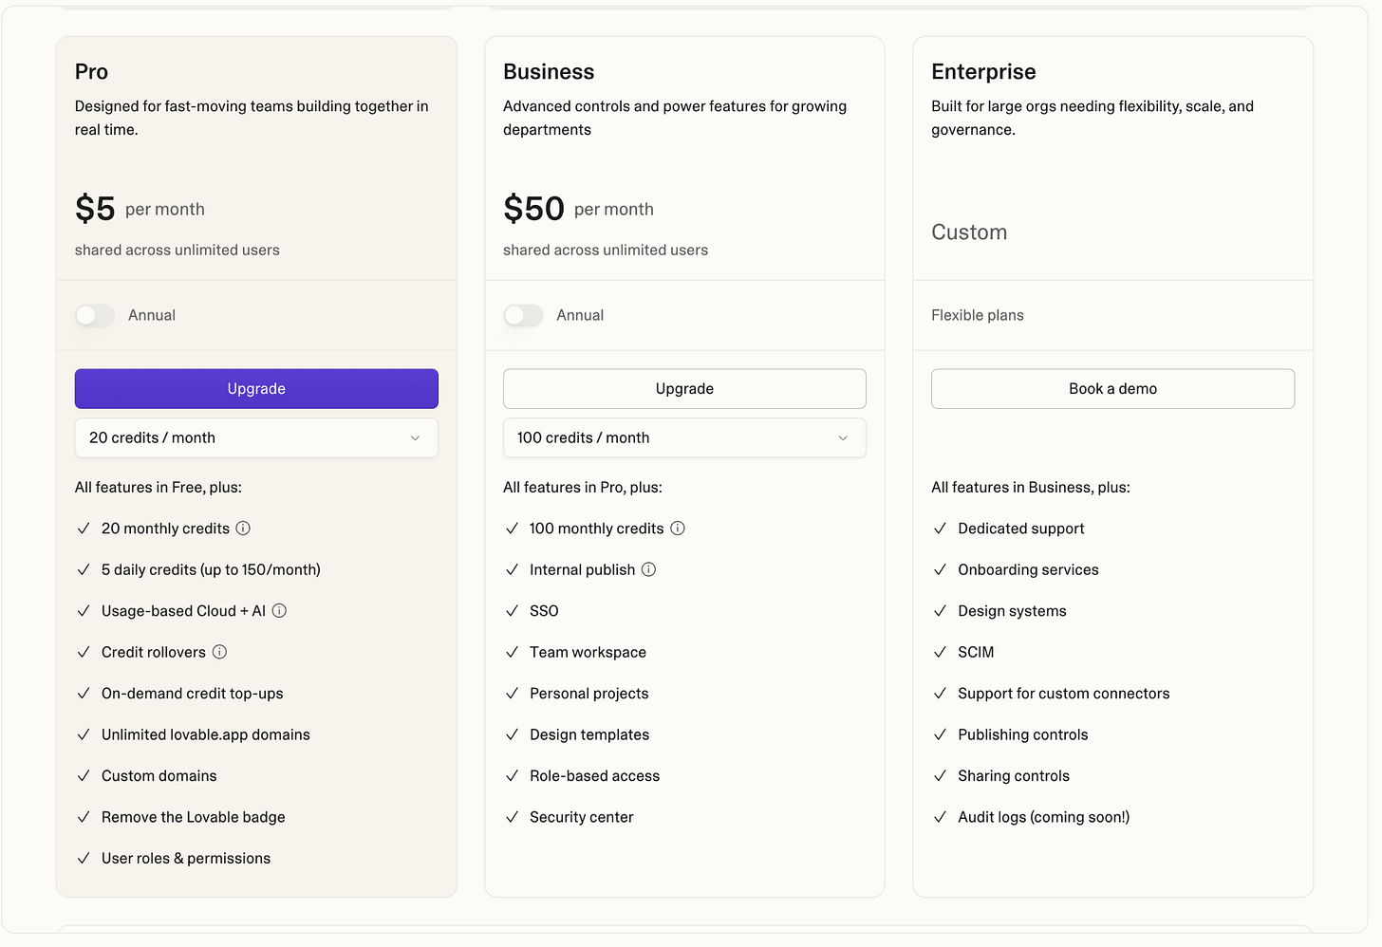The height and width of the screenshot is (947, 1382).
Task: Click the SSO feature in Business
Action: [x=544, y=611]
